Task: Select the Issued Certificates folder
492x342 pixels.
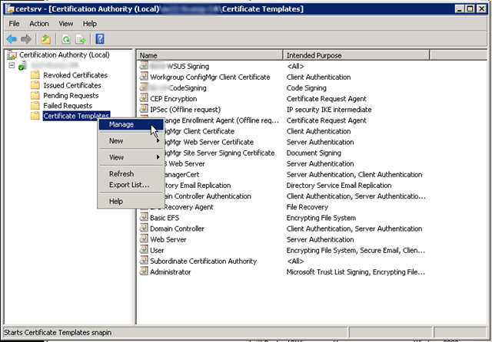Action: pyautogui.click(x=71, y=85)
